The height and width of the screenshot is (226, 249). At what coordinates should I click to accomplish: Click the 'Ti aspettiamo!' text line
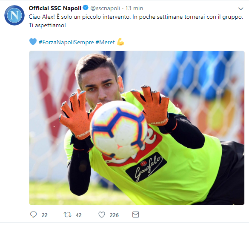pyautogui.click(x=47, y=25)
